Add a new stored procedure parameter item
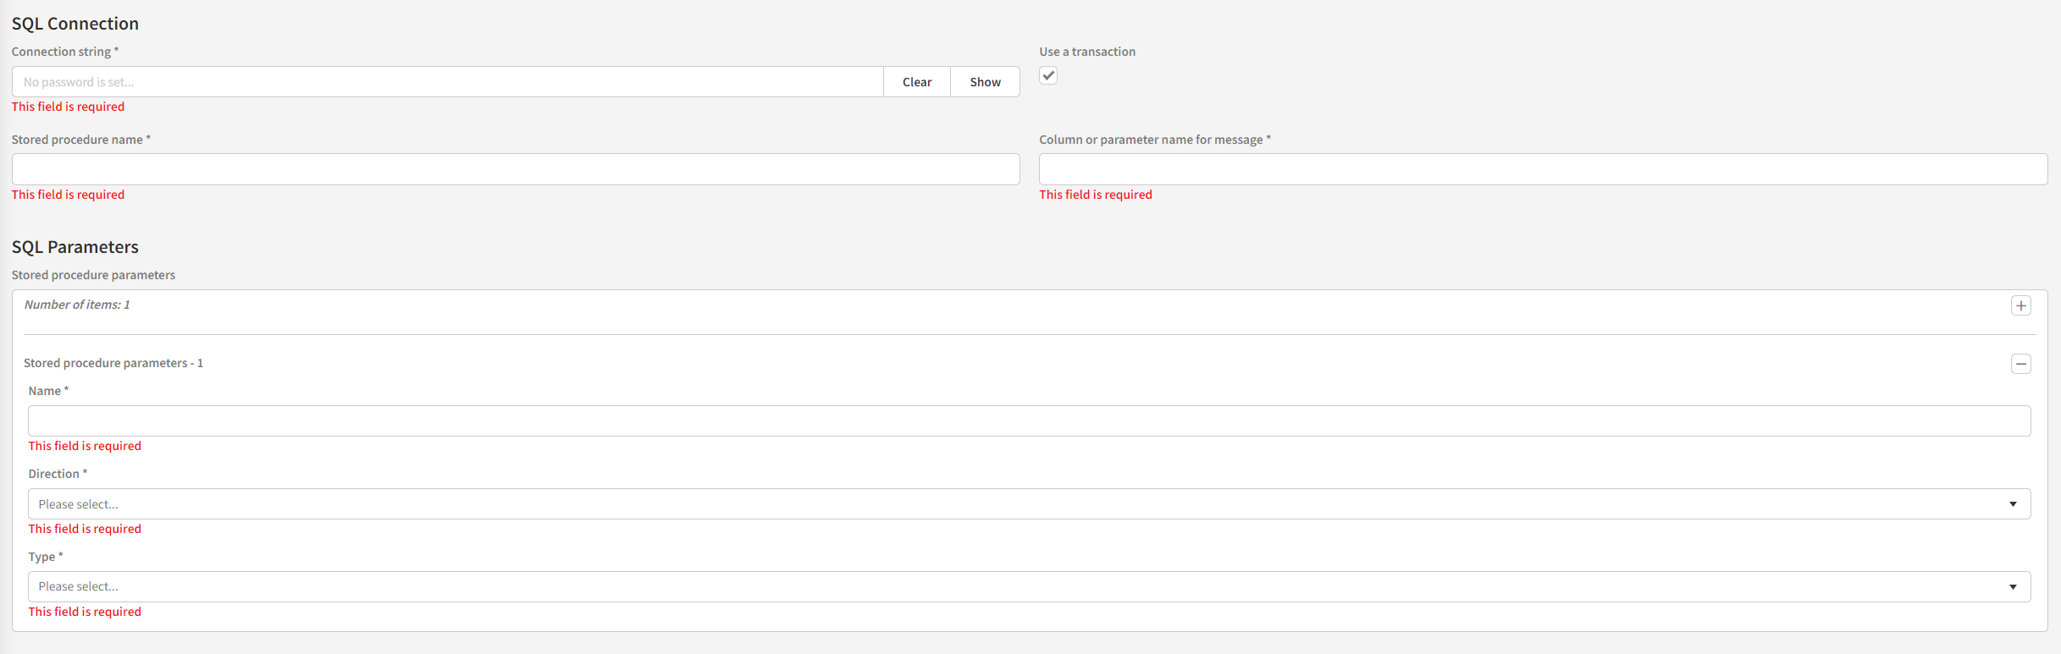2061x654 pixels. coord(2020,306)
